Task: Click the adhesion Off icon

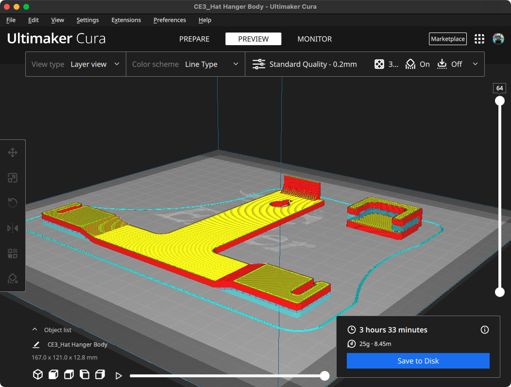Action: coord(442,64)
